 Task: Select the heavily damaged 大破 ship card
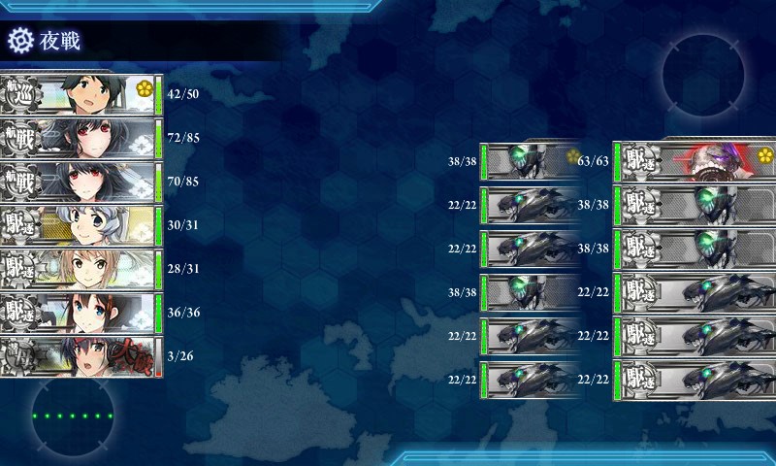click(x=81, y=356)
